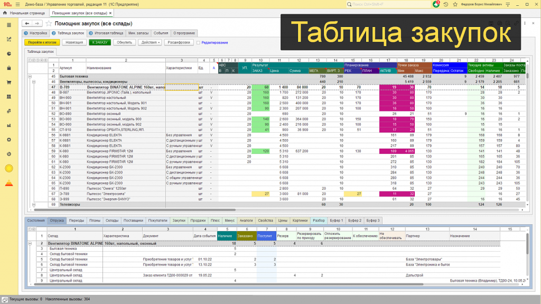Click the 1C logo in title bar
The image size is (541, 304).
pos(7,4)
